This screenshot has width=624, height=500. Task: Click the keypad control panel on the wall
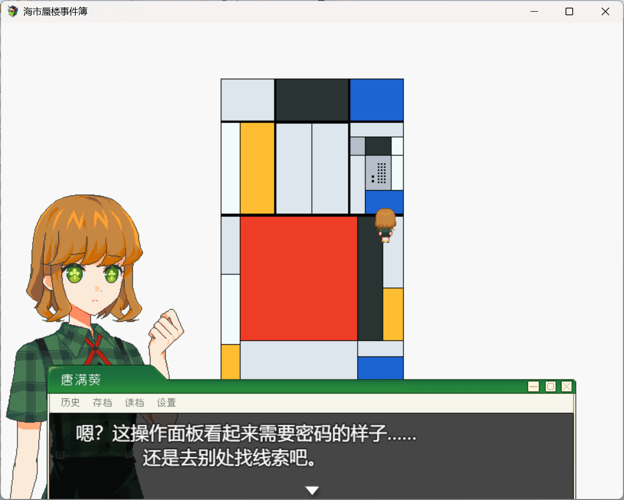(378, 173)
